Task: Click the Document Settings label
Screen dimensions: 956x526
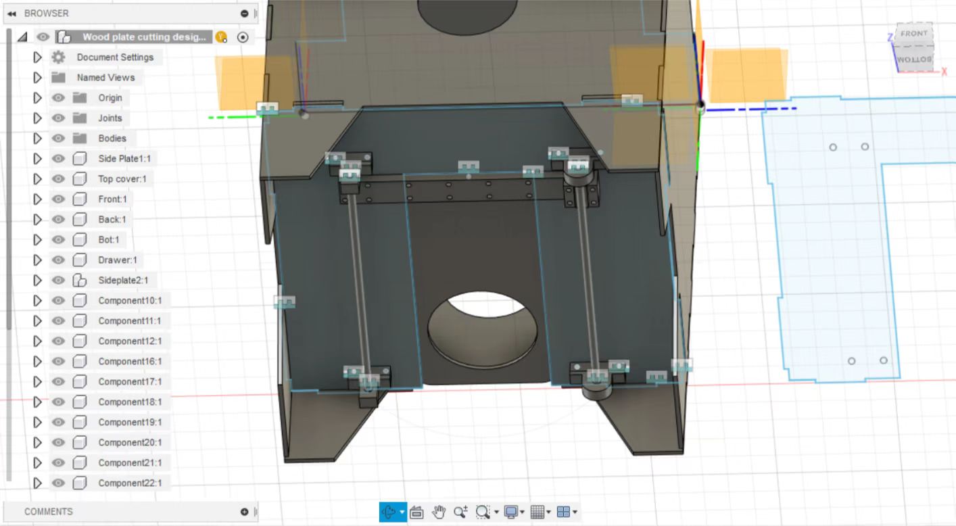Action: point(115,57)
